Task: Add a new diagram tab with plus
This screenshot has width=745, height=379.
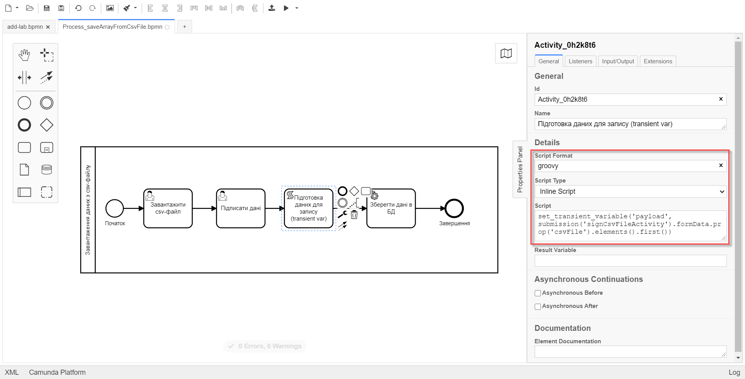Action: 185,27
